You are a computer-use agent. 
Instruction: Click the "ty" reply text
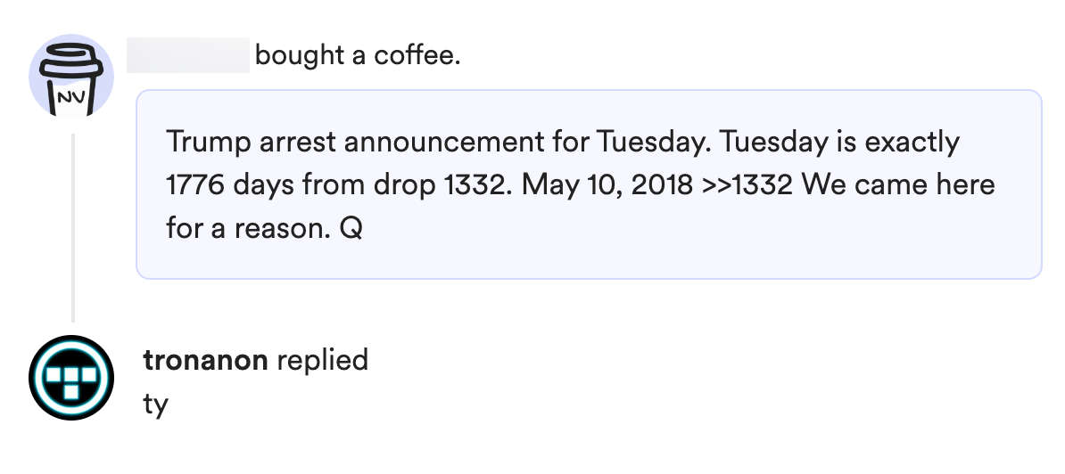155,404
